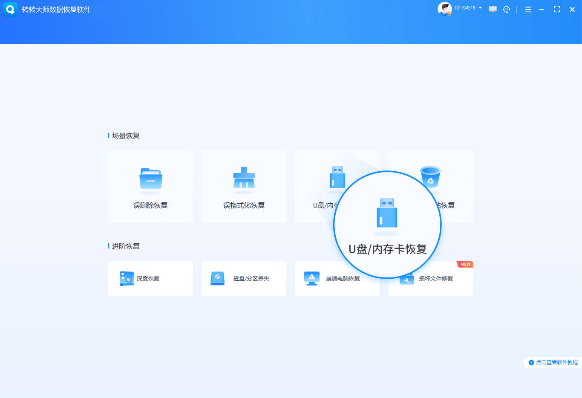Click the ID:194519 account text
The width and height of the screenshot is (582, 398).
[x=465, y=8]
